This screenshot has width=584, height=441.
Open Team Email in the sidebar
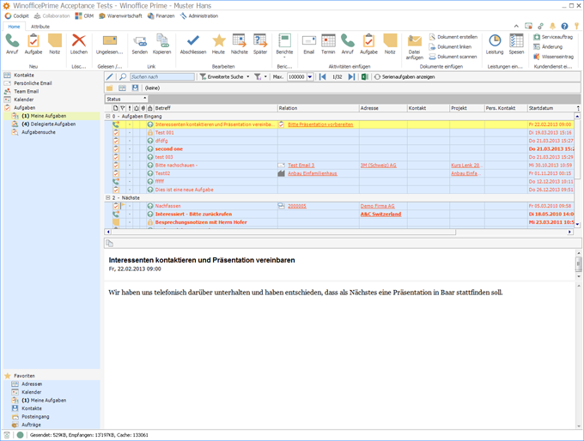click(x=26, y=92)
